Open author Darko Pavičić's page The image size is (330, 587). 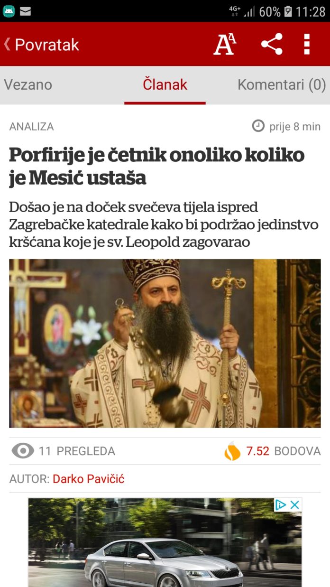pos(88,479)
